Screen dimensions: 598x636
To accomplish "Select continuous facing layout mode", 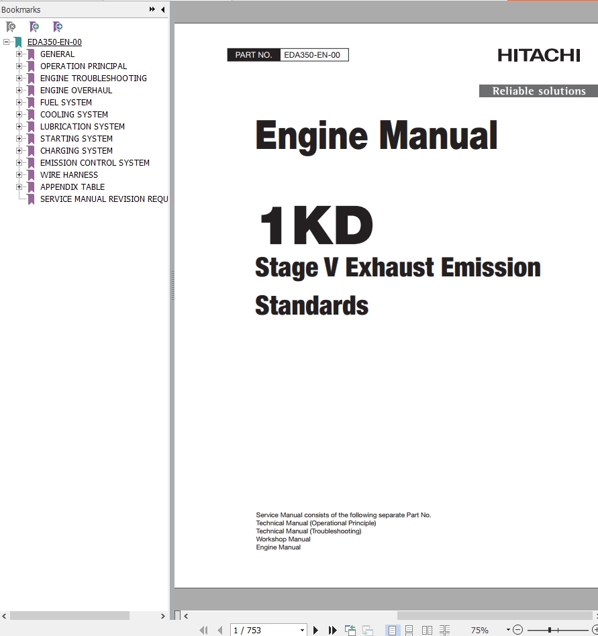I will coord(445,630).
